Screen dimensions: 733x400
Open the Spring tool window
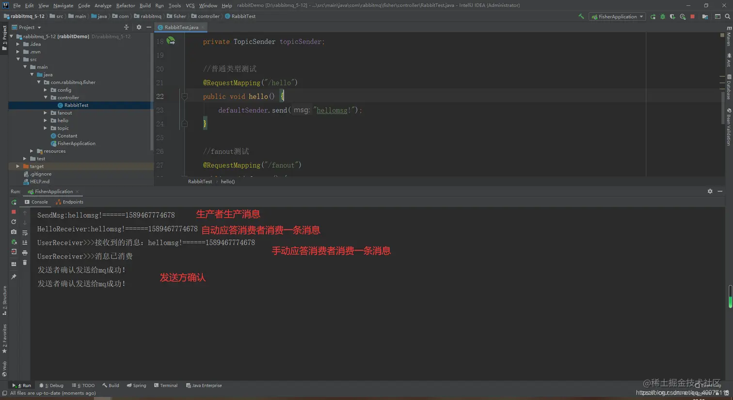[137, 385]
